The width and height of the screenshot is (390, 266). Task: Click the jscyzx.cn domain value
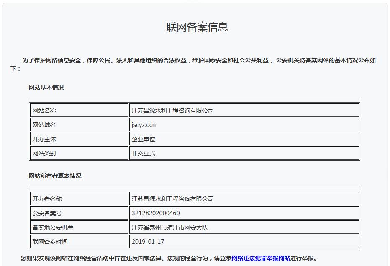coord(144,125)
